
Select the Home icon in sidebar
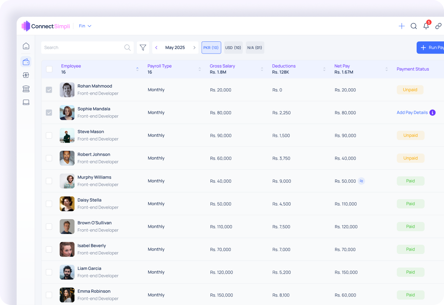(x=26, y=46)
